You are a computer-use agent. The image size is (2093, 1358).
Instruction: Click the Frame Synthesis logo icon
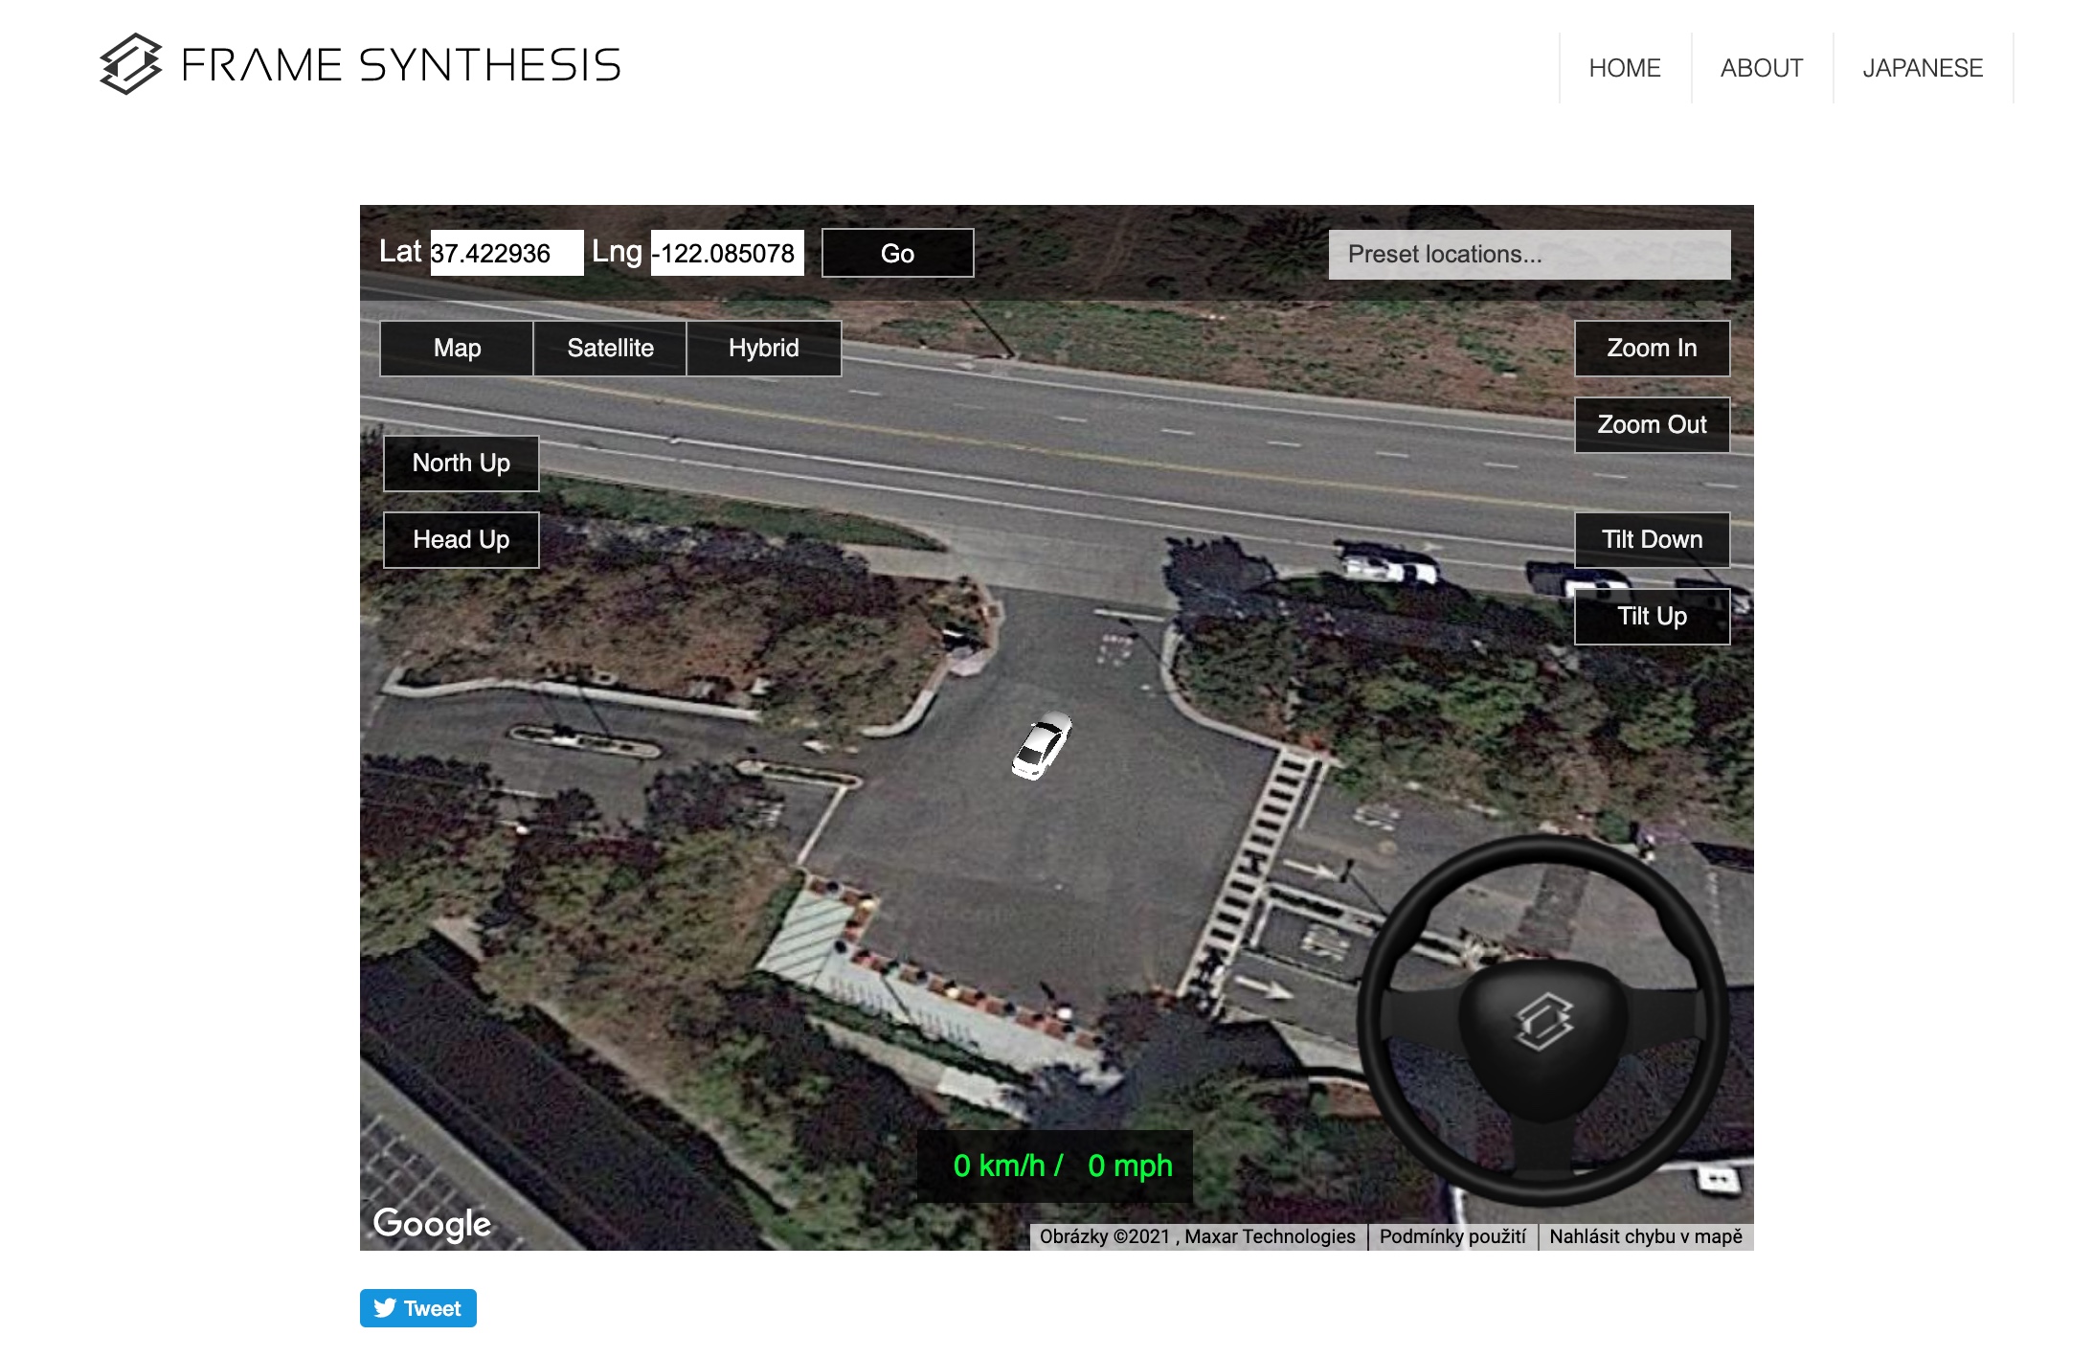[x=130, y=64]
